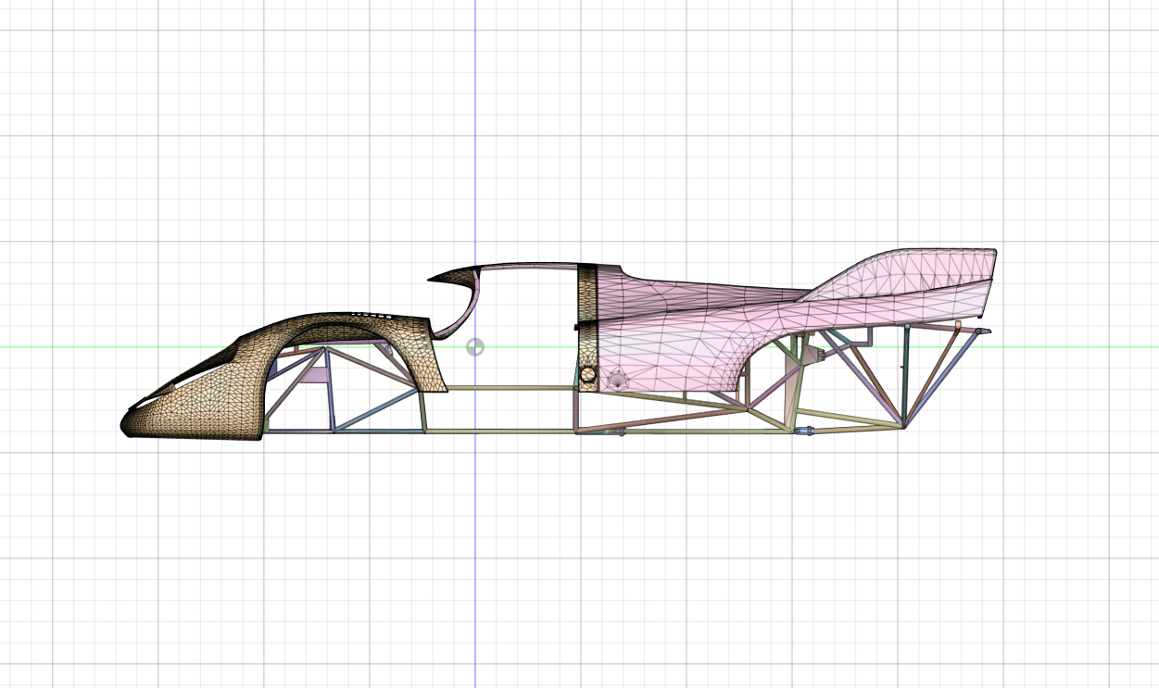Select the gray origin point marker
The image size is (1159, 688).
[474, 347]
